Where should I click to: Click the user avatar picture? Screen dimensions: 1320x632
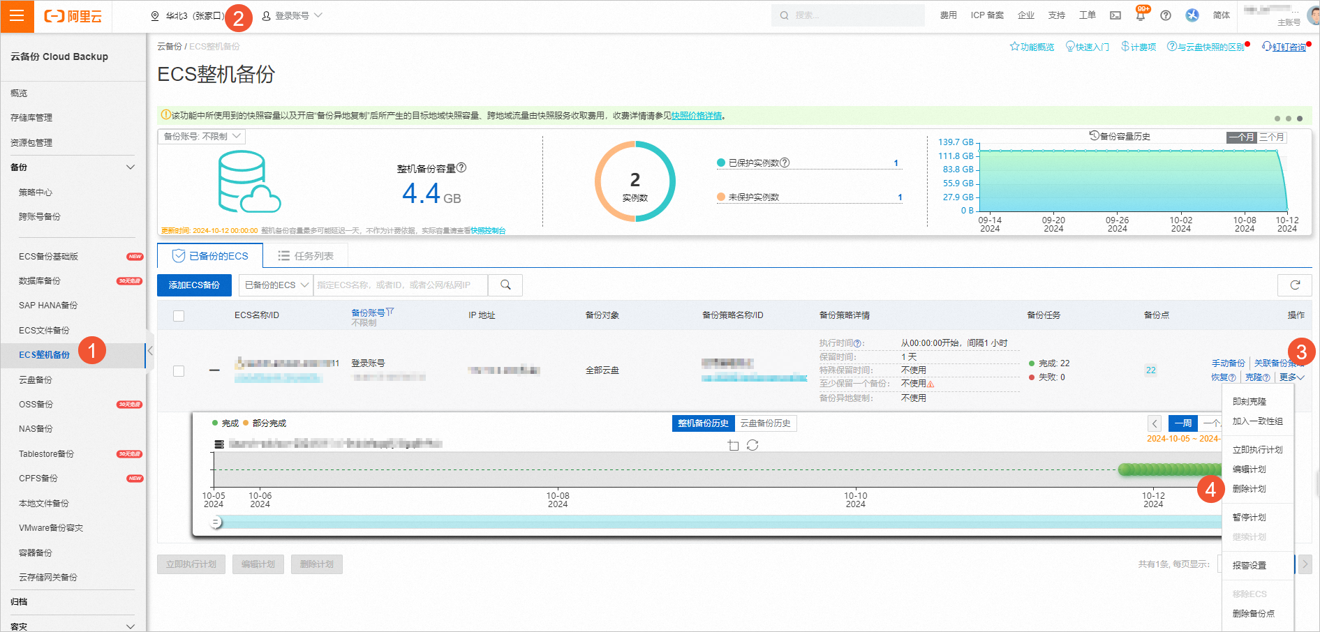click(1313, 15)
